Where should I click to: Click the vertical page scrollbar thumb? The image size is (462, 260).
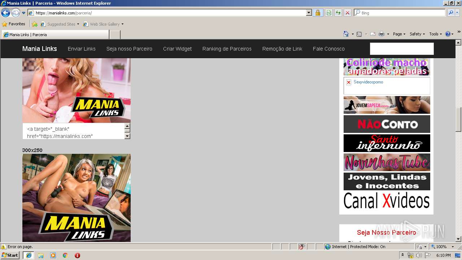coord(458,120)
